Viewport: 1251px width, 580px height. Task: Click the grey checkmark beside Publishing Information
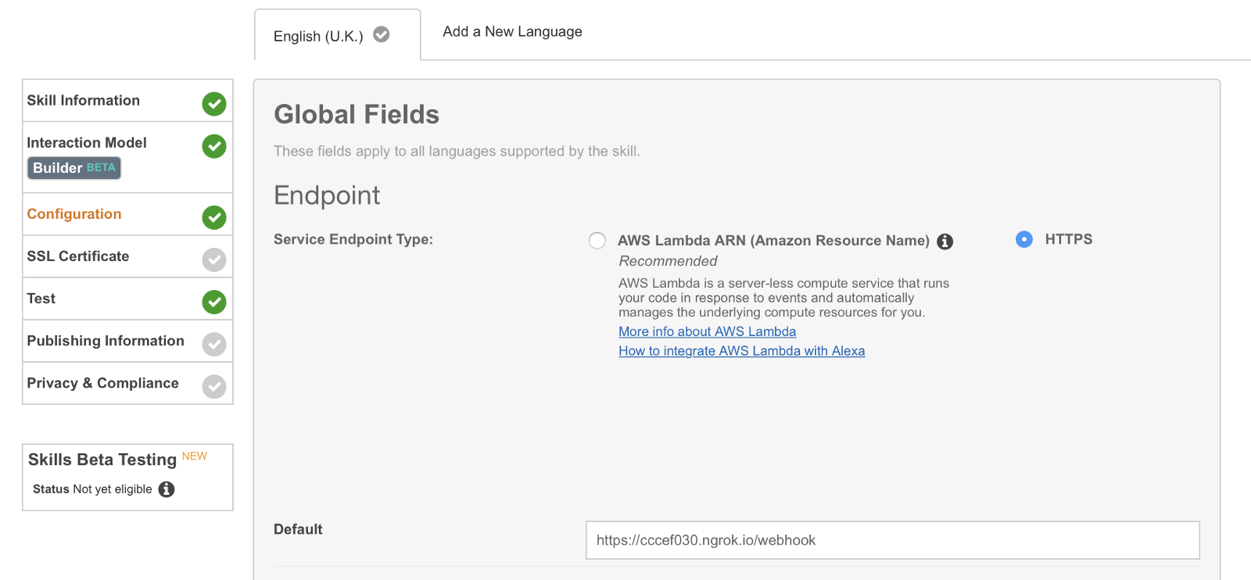214,344
